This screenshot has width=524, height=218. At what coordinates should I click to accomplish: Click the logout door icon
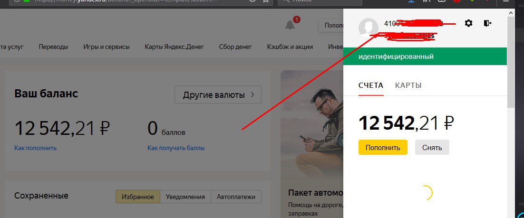pos(487,23)
